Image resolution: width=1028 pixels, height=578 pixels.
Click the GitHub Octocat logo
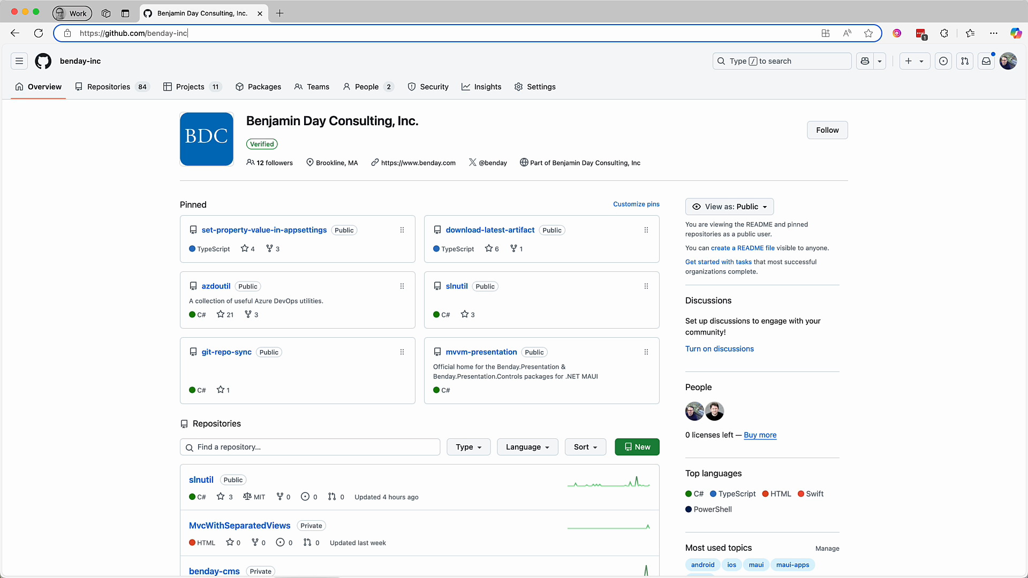click(x=43, y=61)
